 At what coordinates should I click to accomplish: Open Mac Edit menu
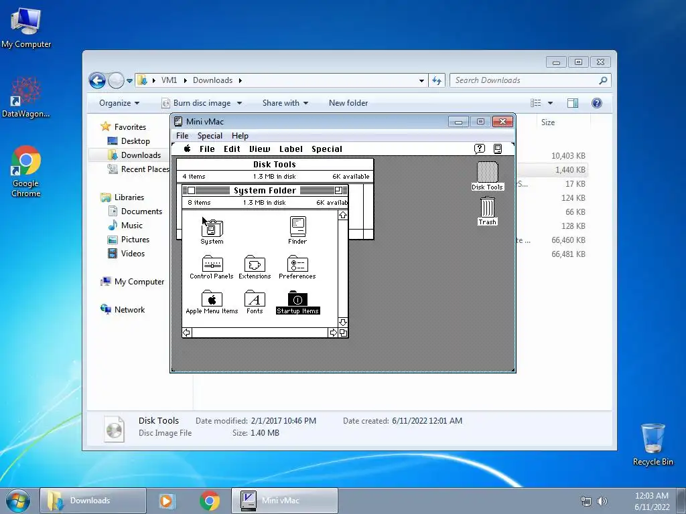pyautogui.click(x=232, y=149)
